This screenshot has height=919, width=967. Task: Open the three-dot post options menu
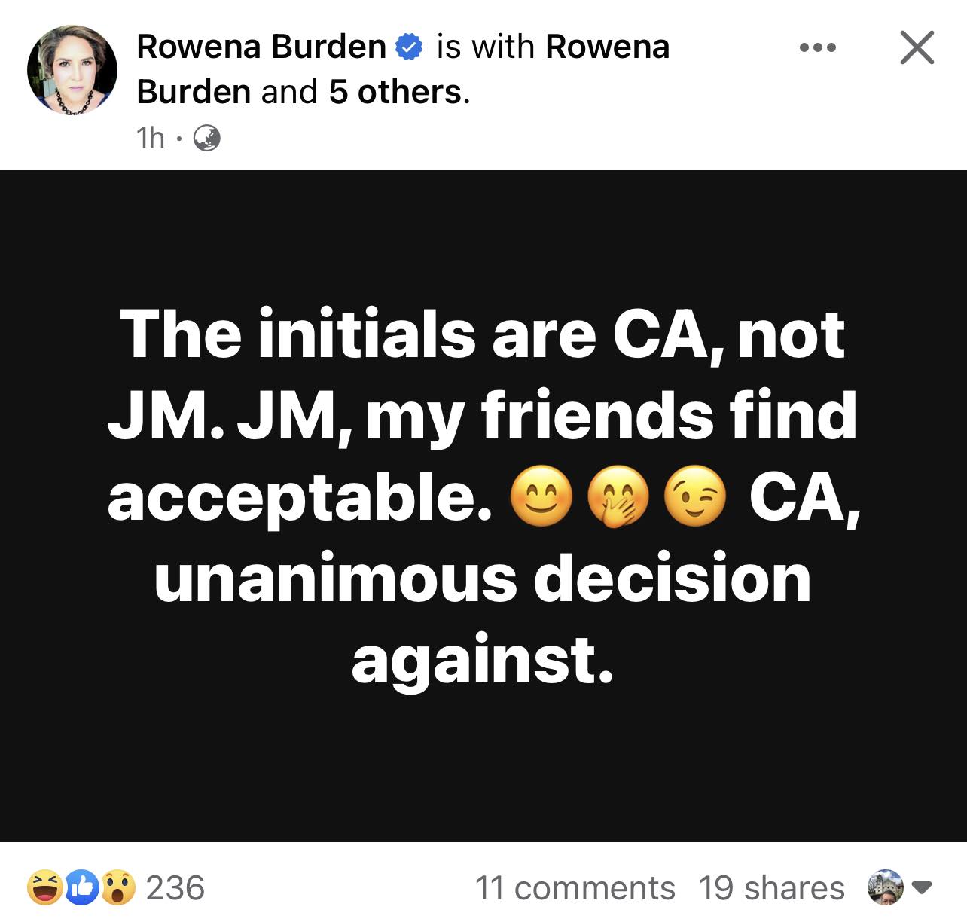[x=818, y=48]
